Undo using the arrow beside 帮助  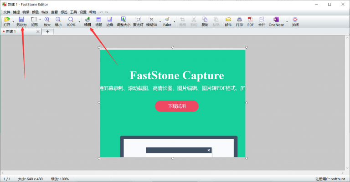point(101,12)
